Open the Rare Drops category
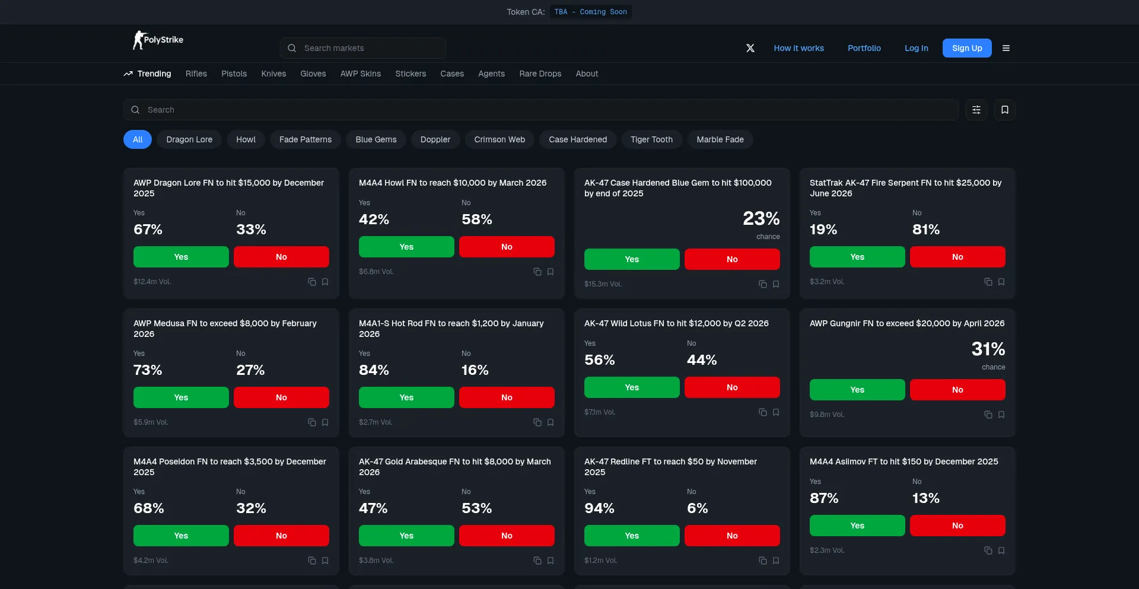 click(540, 74)
